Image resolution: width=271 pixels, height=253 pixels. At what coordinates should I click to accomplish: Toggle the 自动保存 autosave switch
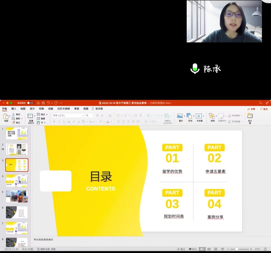point(30,103)
